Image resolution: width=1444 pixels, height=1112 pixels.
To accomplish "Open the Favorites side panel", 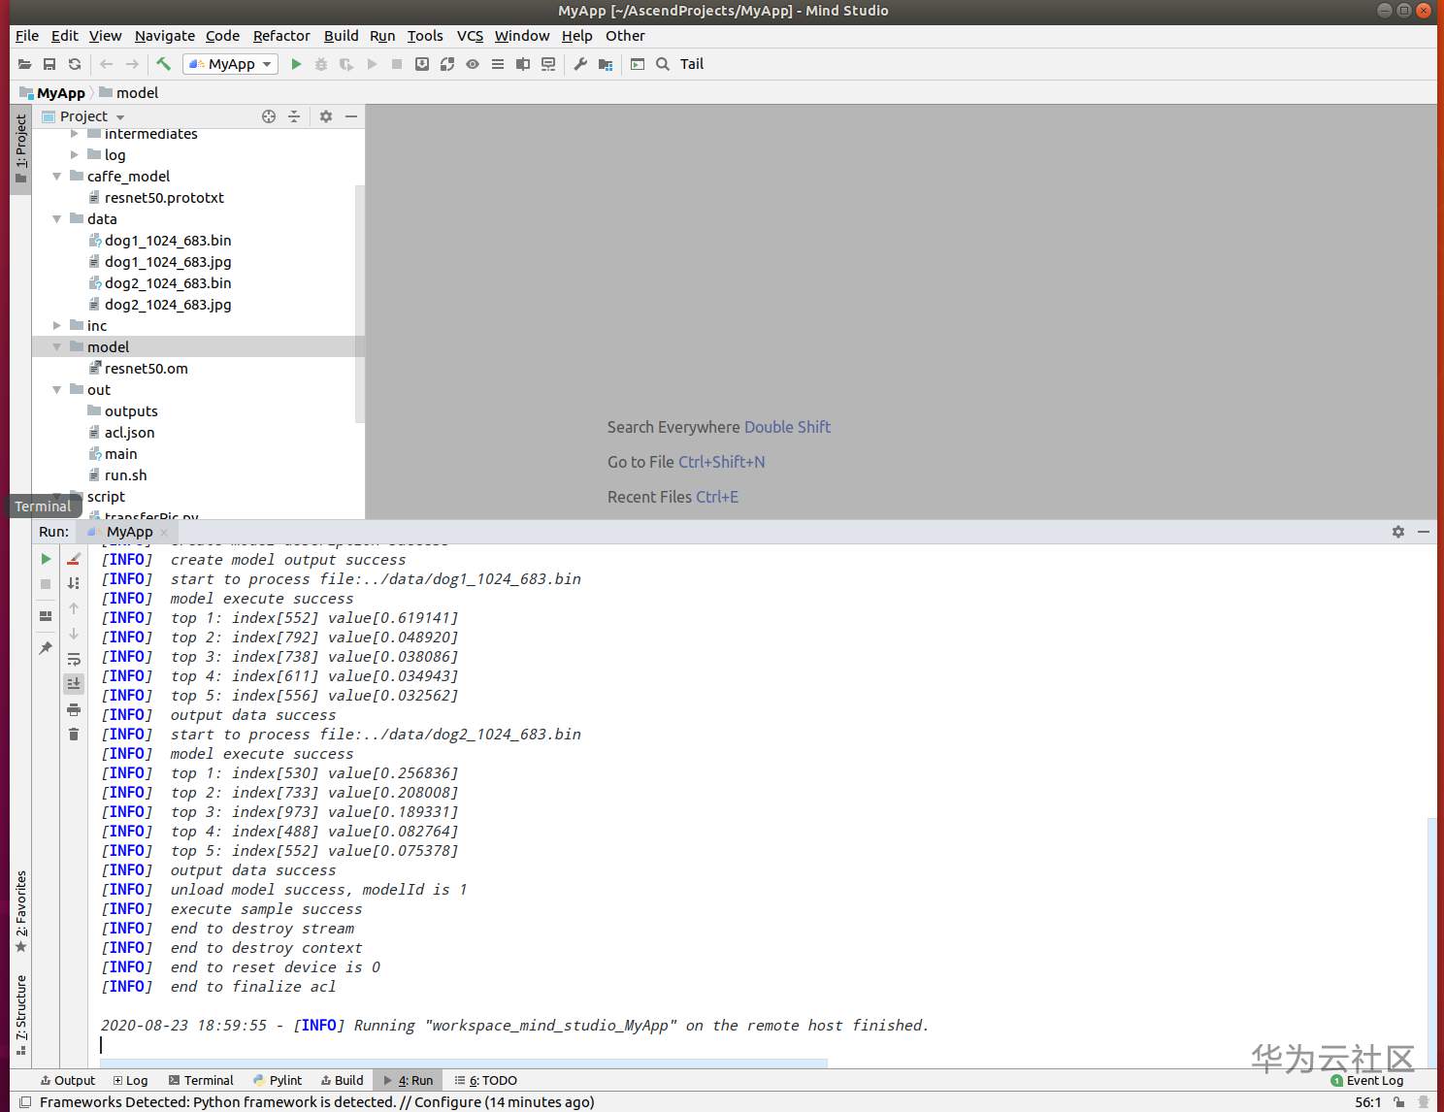I will pyautogui.click(x=21, y=911).
